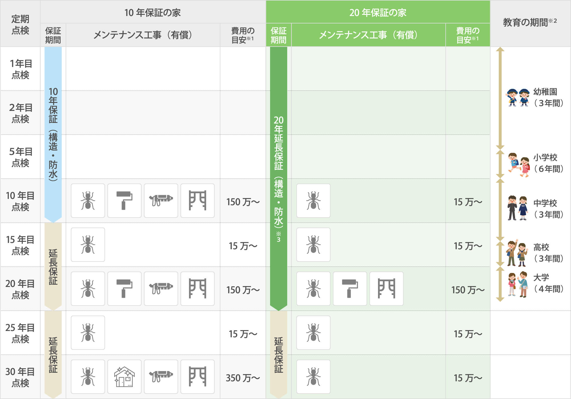
Task: Click the kindergarten children illustration
Action: pos(518,97)
